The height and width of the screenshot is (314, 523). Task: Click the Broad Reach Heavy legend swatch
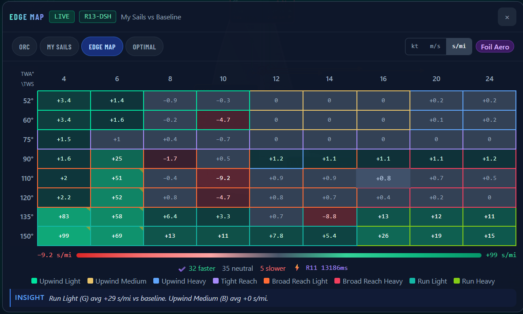pyautogui.click(x=337, y=280)
